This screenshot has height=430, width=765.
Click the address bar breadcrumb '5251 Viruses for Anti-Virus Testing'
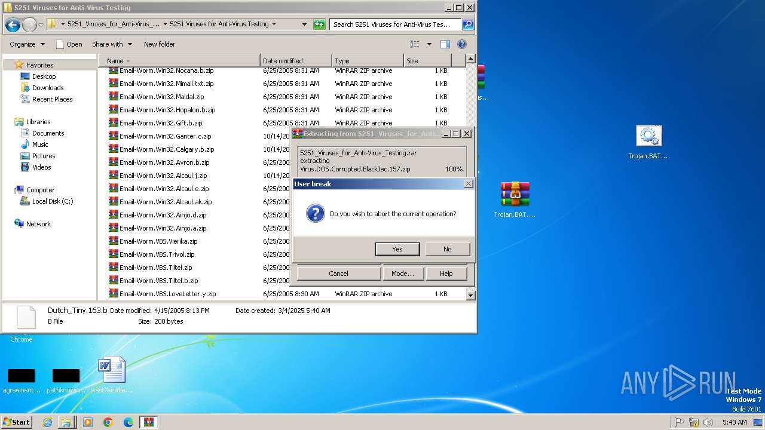pyautogui.click(x=219, y=24)
